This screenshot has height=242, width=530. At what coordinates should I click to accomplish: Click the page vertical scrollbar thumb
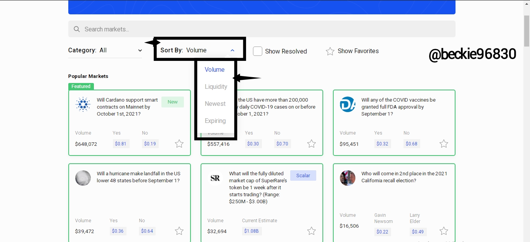(x=527, y=31)
